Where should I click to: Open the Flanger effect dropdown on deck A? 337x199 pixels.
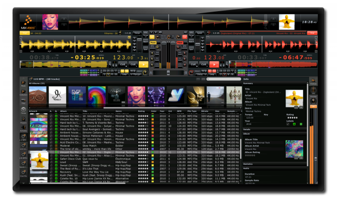coord(136,75)
